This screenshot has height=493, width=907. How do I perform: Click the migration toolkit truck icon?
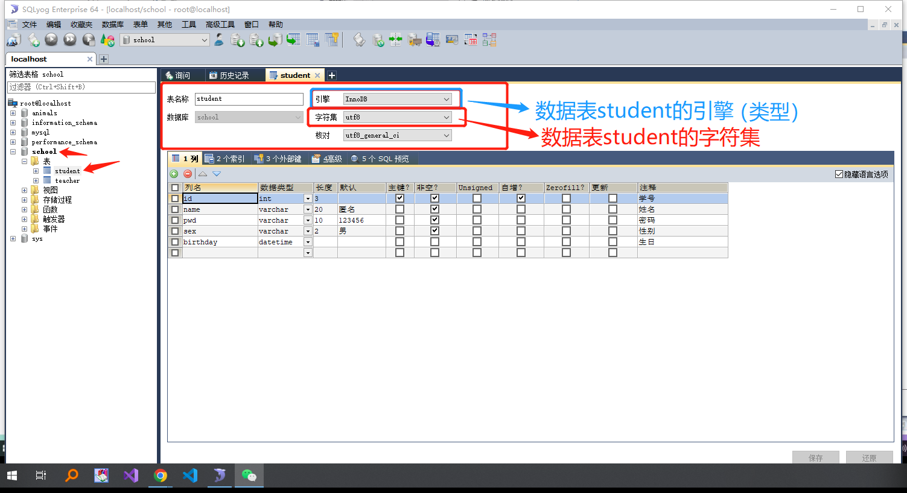(x=415, y=40)
